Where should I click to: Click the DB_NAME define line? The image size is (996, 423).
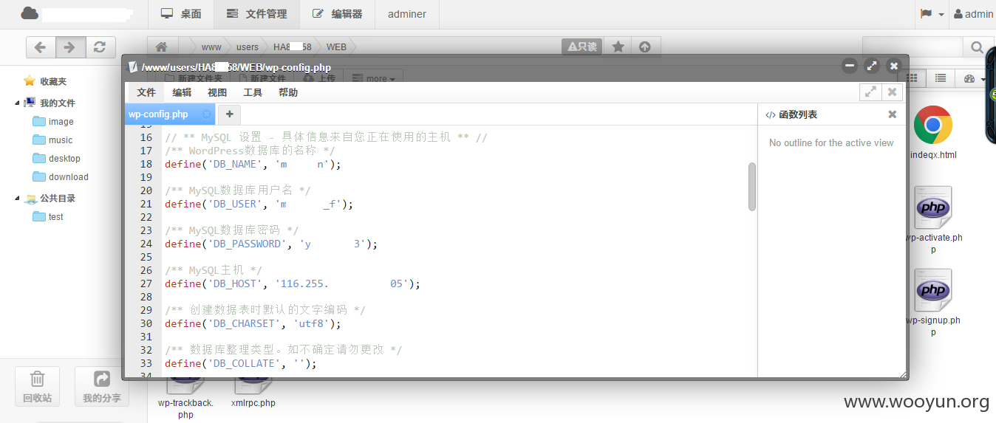point(253,164)
